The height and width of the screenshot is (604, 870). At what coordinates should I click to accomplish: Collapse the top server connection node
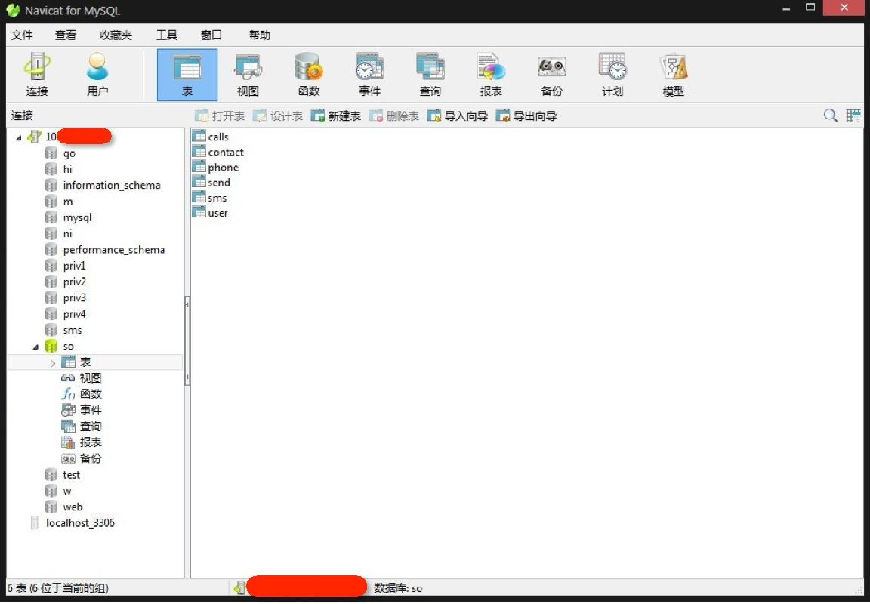click(19, 137)
